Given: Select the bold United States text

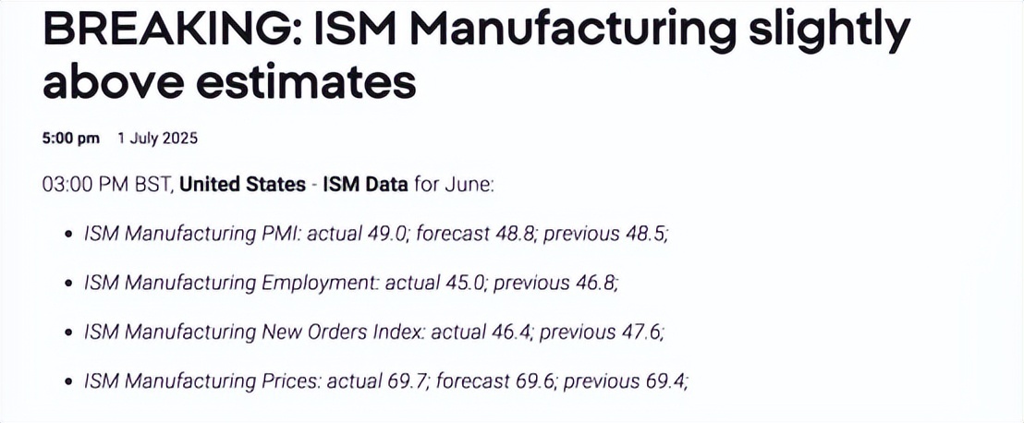Looking at the screenshot, I should pos(242,185).
